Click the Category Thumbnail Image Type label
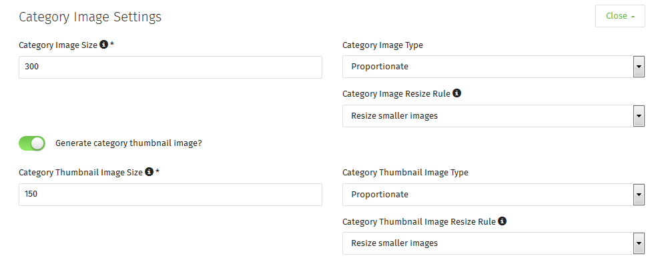The width and height of the screenshot is (664, 268). pos(405,173)
